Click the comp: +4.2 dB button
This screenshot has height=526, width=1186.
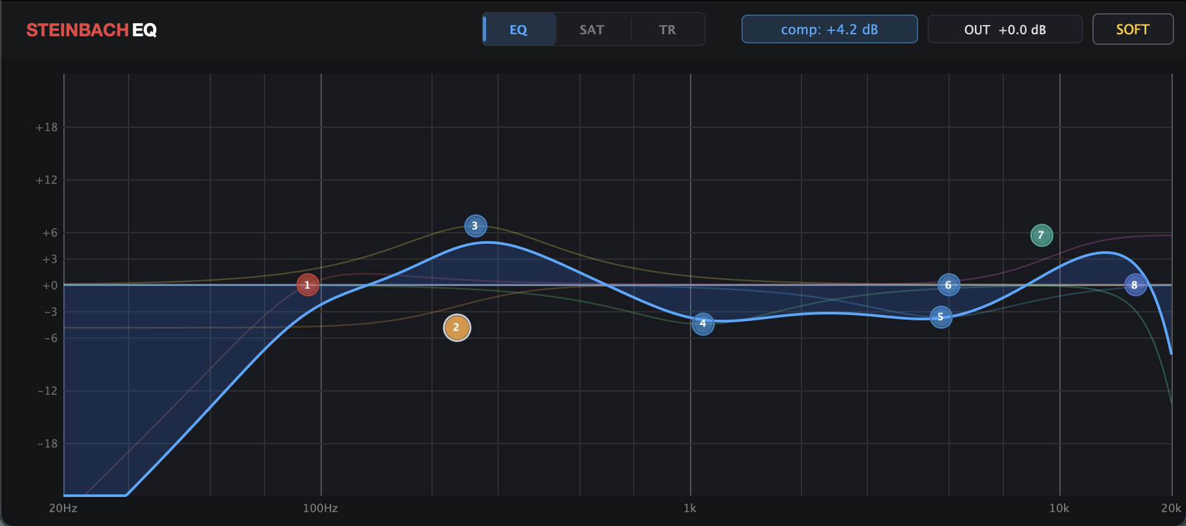(830, 30)
